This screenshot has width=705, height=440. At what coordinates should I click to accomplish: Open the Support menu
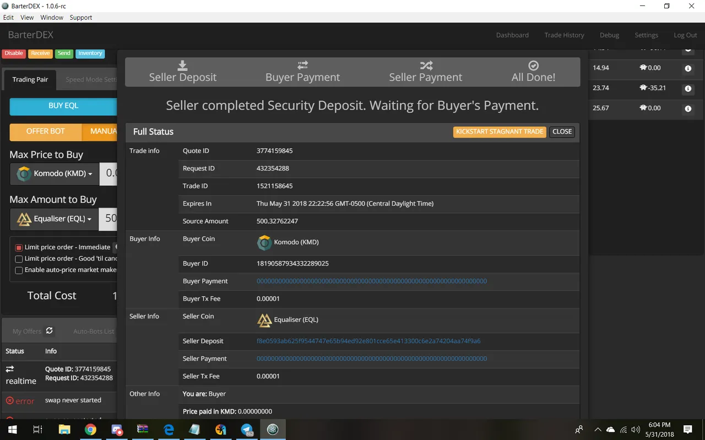(81, 18)
